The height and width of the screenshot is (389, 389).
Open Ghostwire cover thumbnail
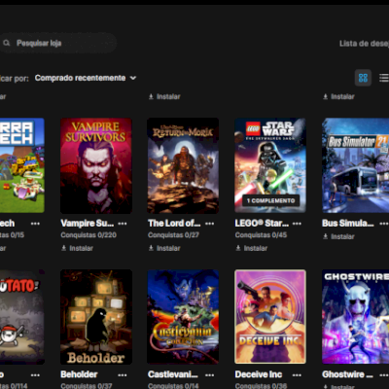(356, 317)
